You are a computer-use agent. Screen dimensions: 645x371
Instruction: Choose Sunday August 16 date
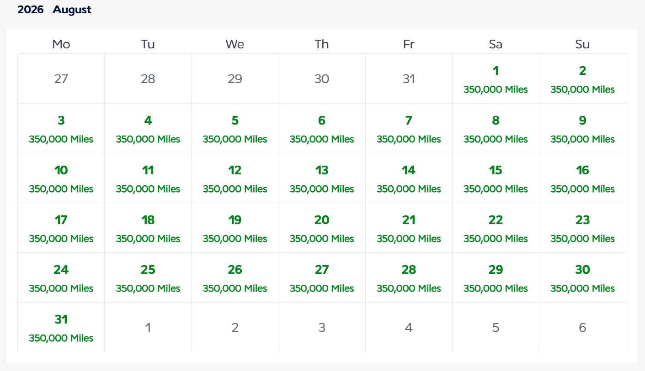coord(582,178)
